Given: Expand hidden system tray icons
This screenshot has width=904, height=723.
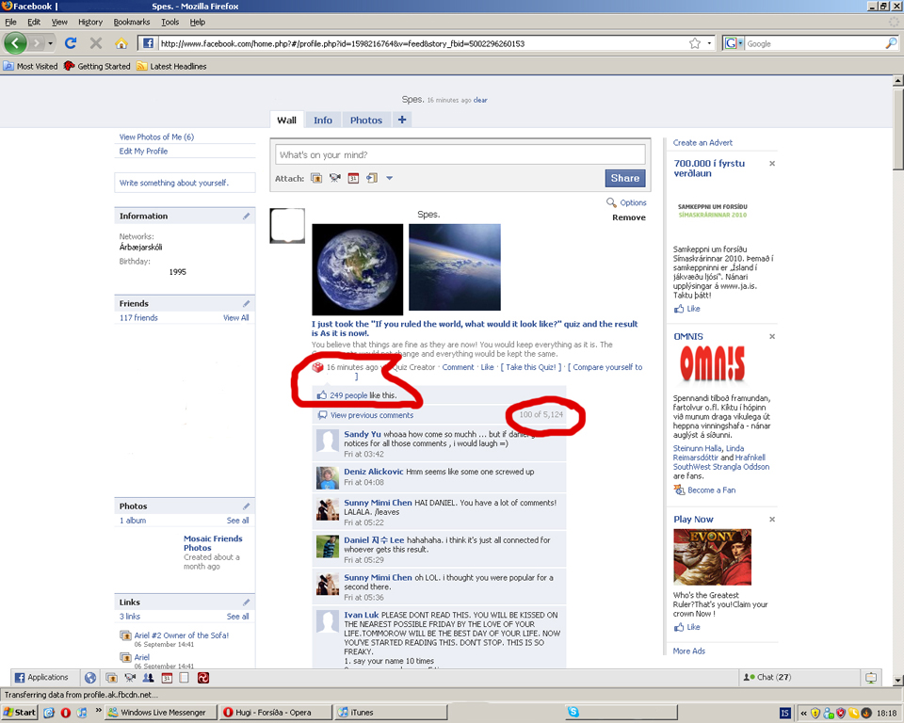Looking at the screenshot, I should [803, 714].
